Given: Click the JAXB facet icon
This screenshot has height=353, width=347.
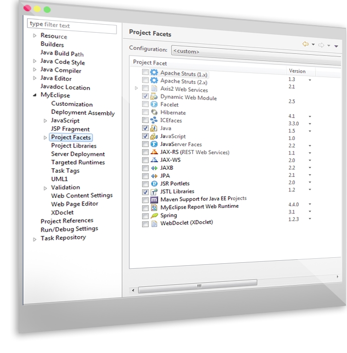Looking at the screenshot, I should 154,168.
